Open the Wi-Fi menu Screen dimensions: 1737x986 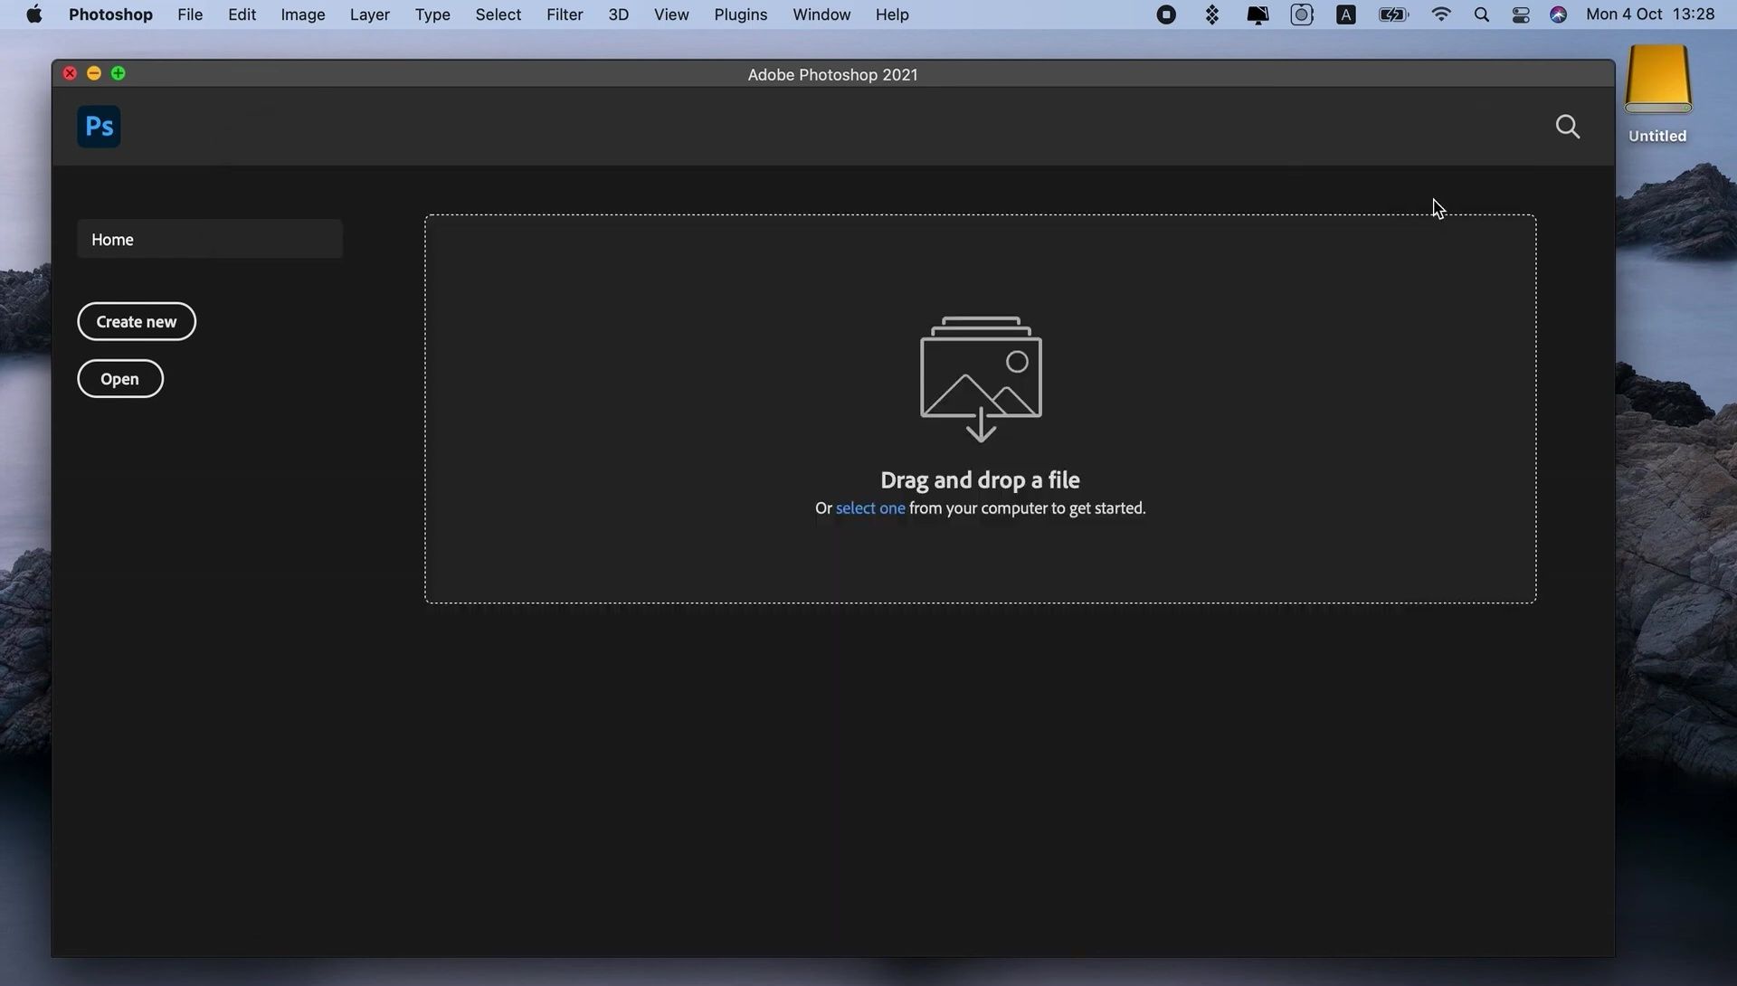[x=1441, y=14]
